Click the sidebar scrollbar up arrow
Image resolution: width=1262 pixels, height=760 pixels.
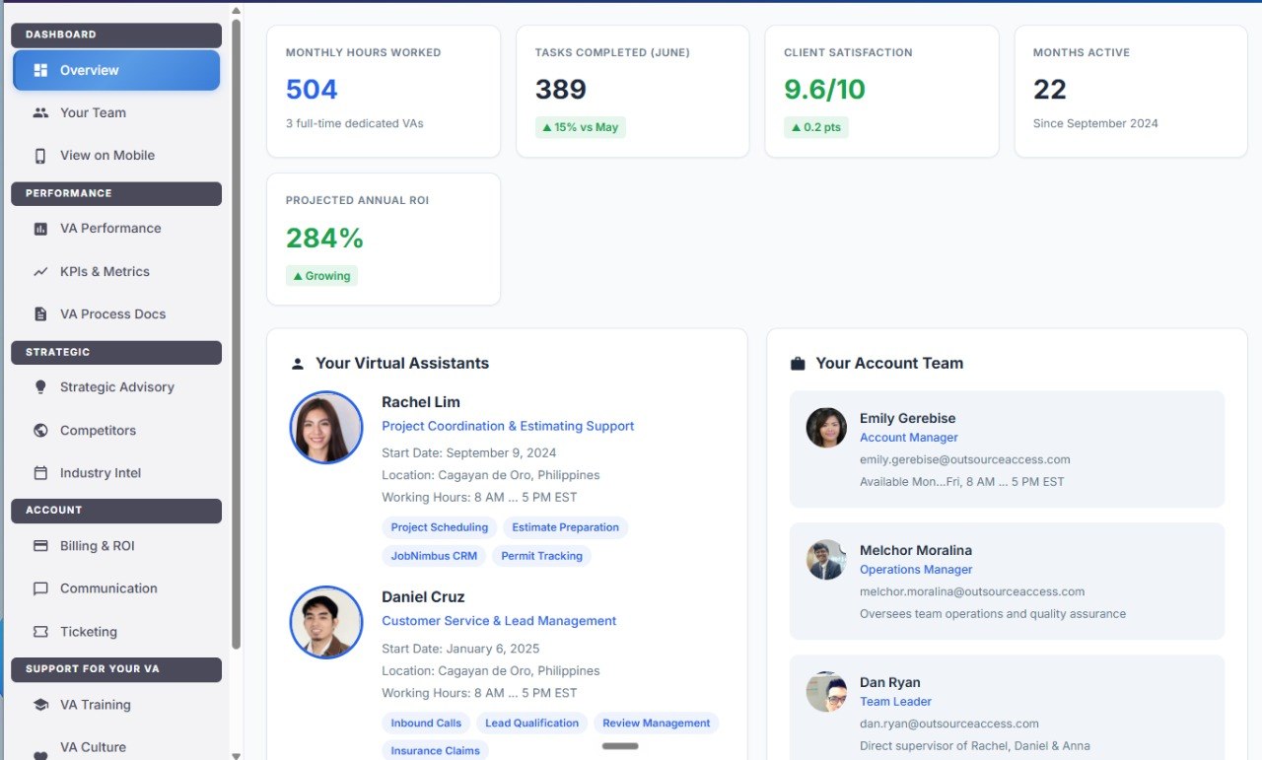pyautogui.click(x=236, y=11)
